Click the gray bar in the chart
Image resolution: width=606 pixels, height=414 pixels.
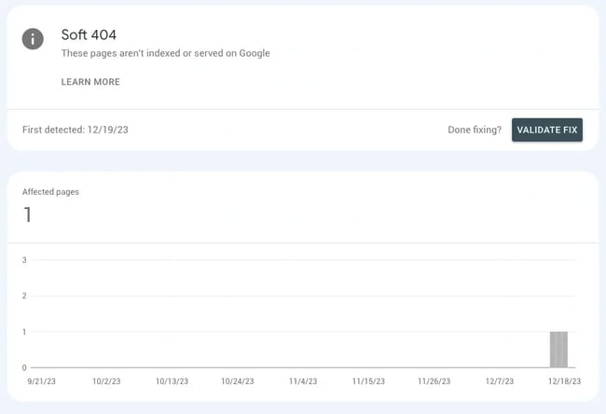[x=558, y=350]
